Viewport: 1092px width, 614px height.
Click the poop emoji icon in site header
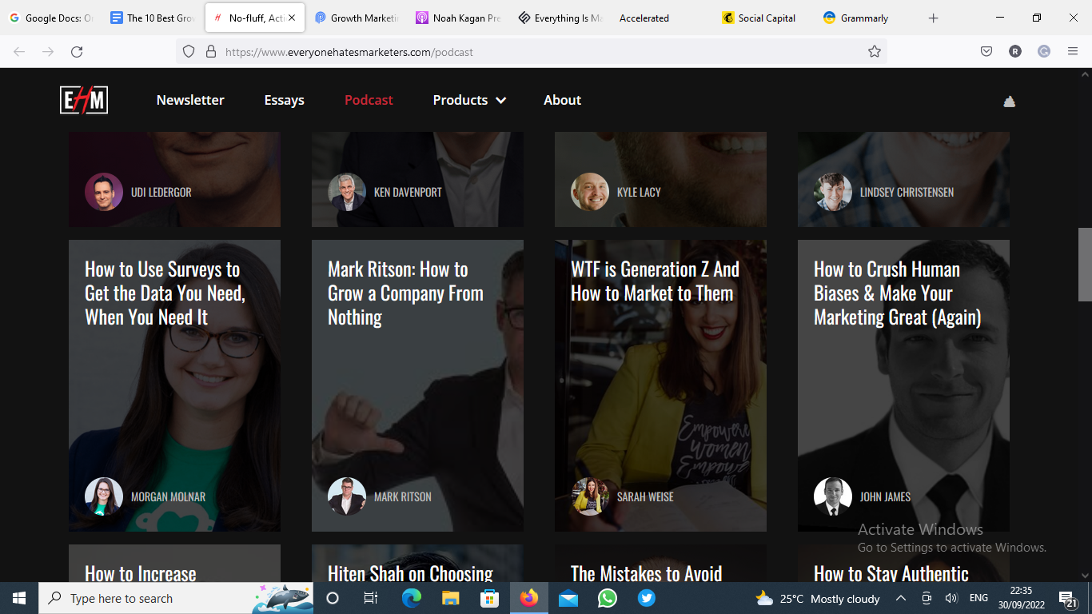1009,102
